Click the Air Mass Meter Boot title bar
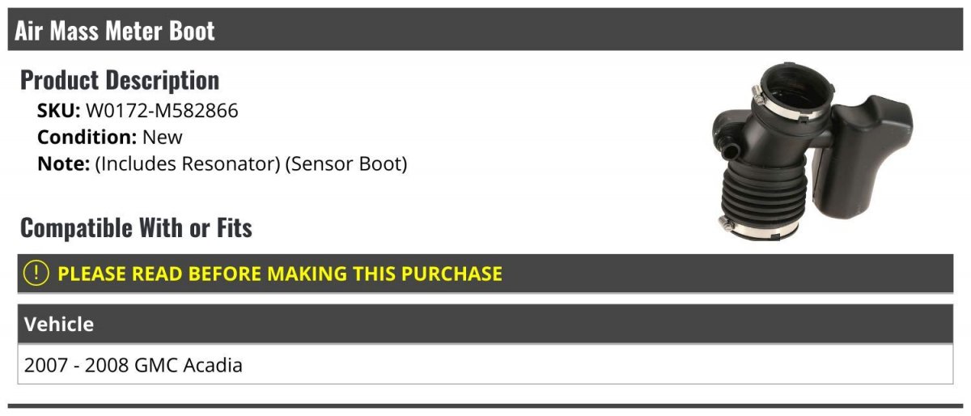Viewport: 971px width, 416px height. click(485, 31)
